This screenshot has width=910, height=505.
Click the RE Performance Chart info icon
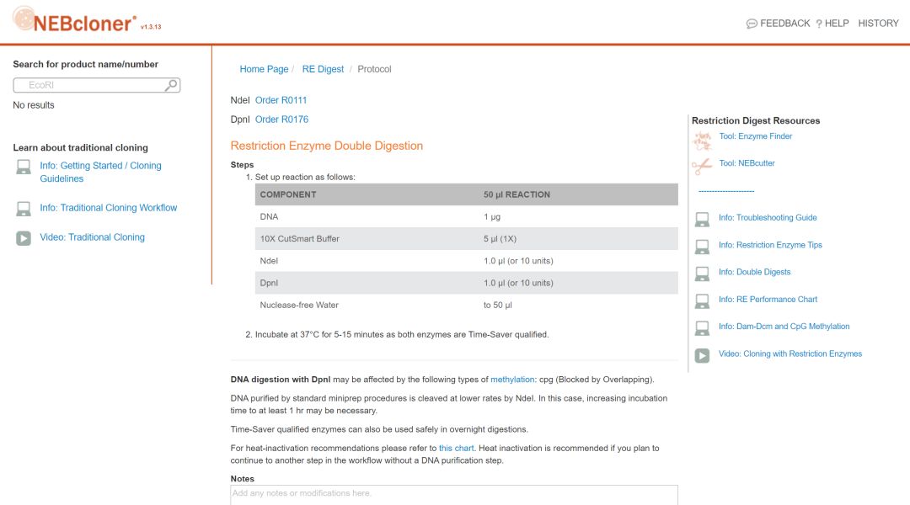tap(702, 301)
